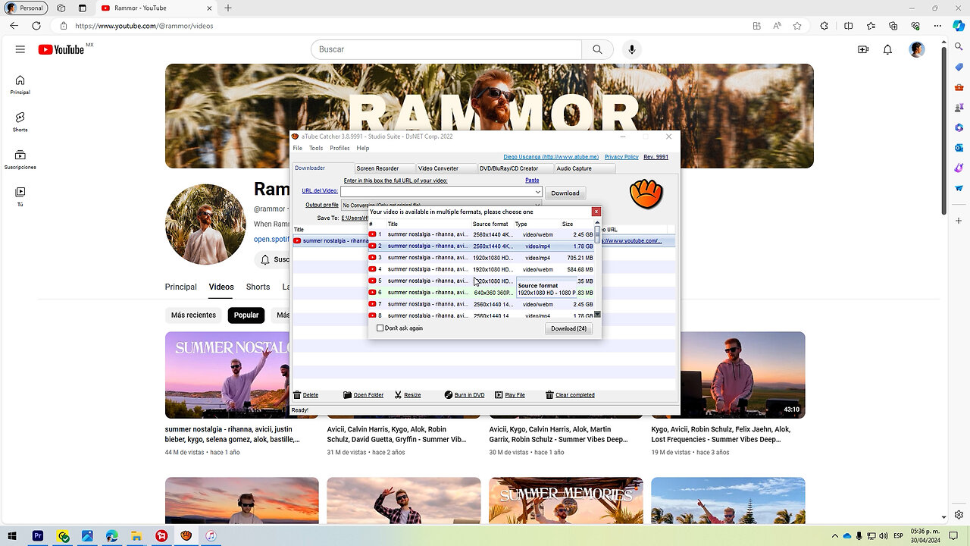The image size is (970, 546).
Task: Select the Downloader tab
Action: click(323, 168)
